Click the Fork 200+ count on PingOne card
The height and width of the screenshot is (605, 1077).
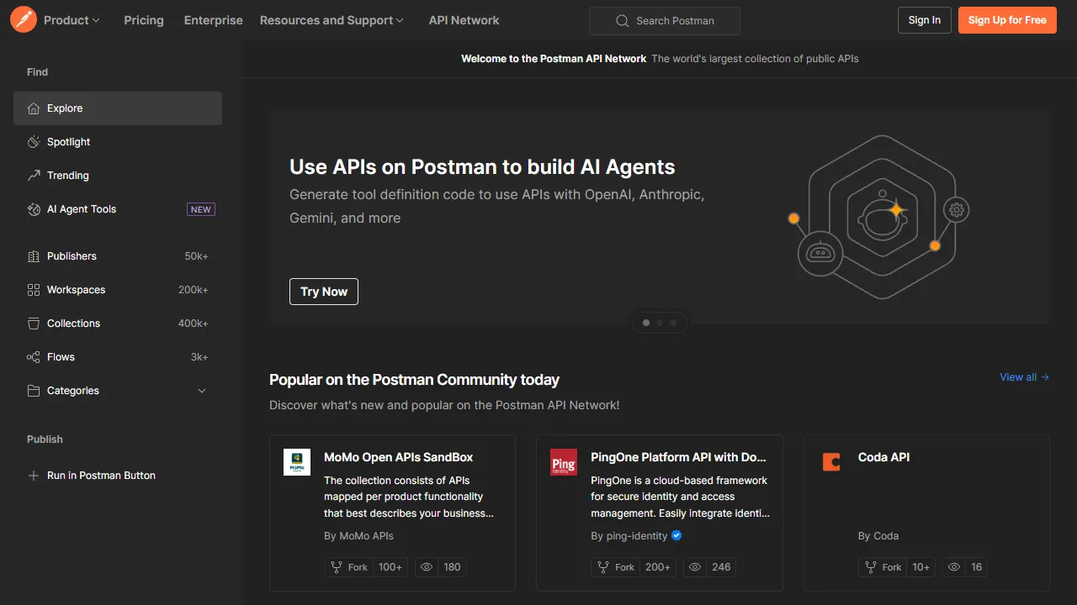658,567
